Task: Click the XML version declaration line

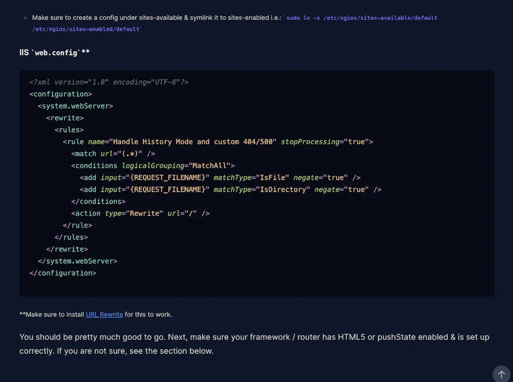Action: [109, 82]
